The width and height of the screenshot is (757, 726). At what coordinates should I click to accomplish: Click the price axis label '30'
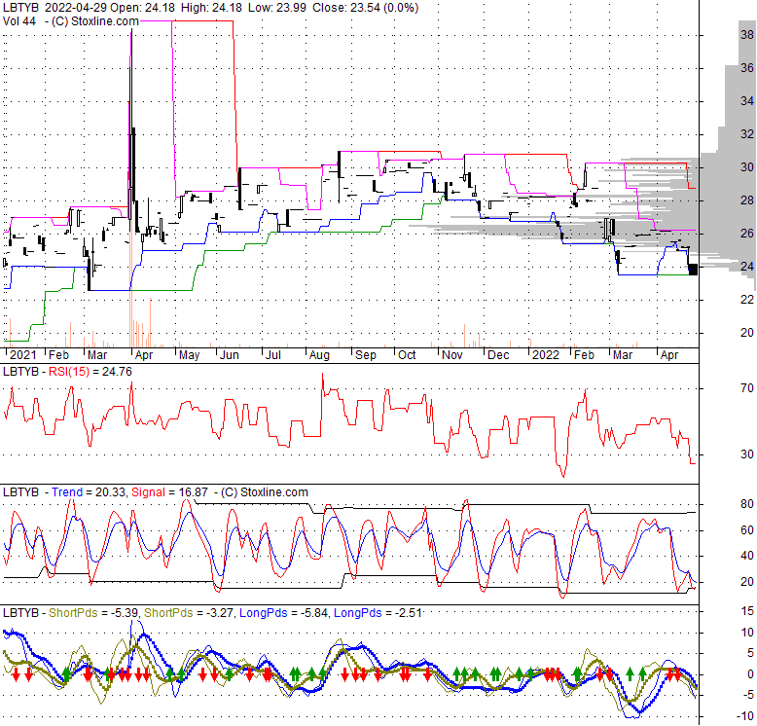(747, 167)
